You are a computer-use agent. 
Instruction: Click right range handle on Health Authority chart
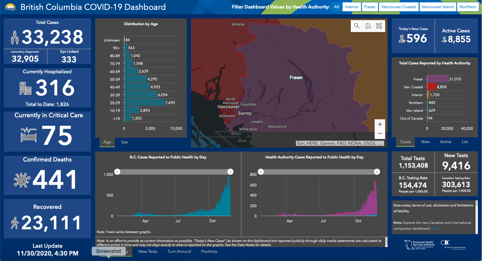377,172
